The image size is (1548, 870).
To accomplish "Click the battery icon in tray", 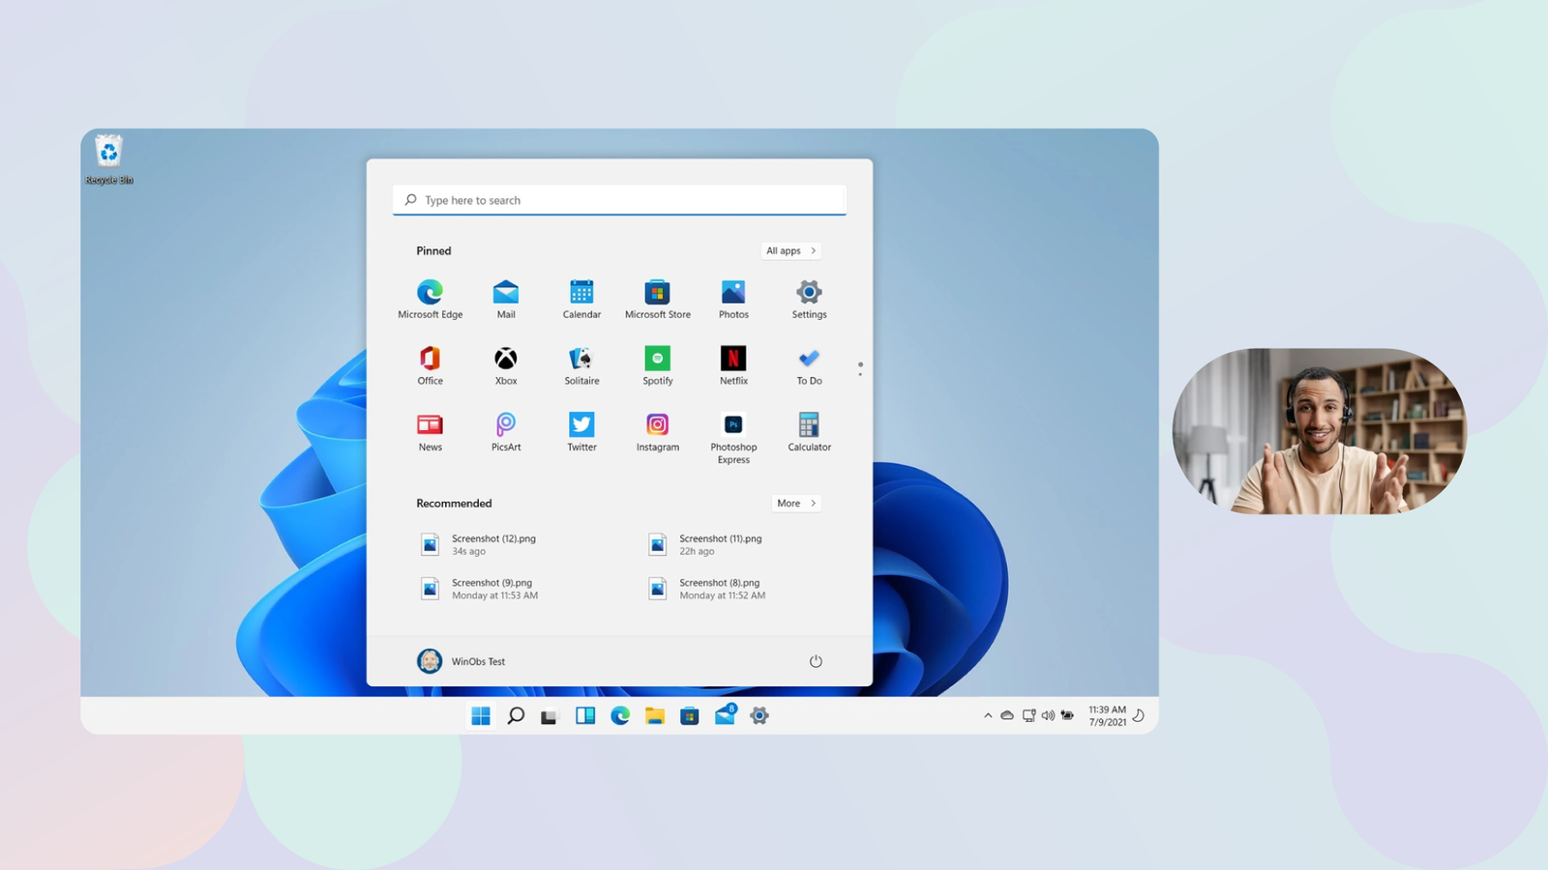I will click(1067, 715).
